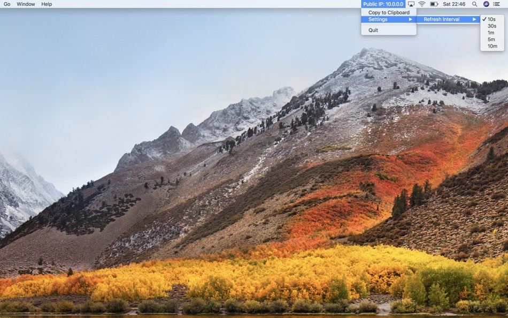Screen dimensions: 508x318
Task: Select the 30s refresh interval
Action: click(492, 26)
